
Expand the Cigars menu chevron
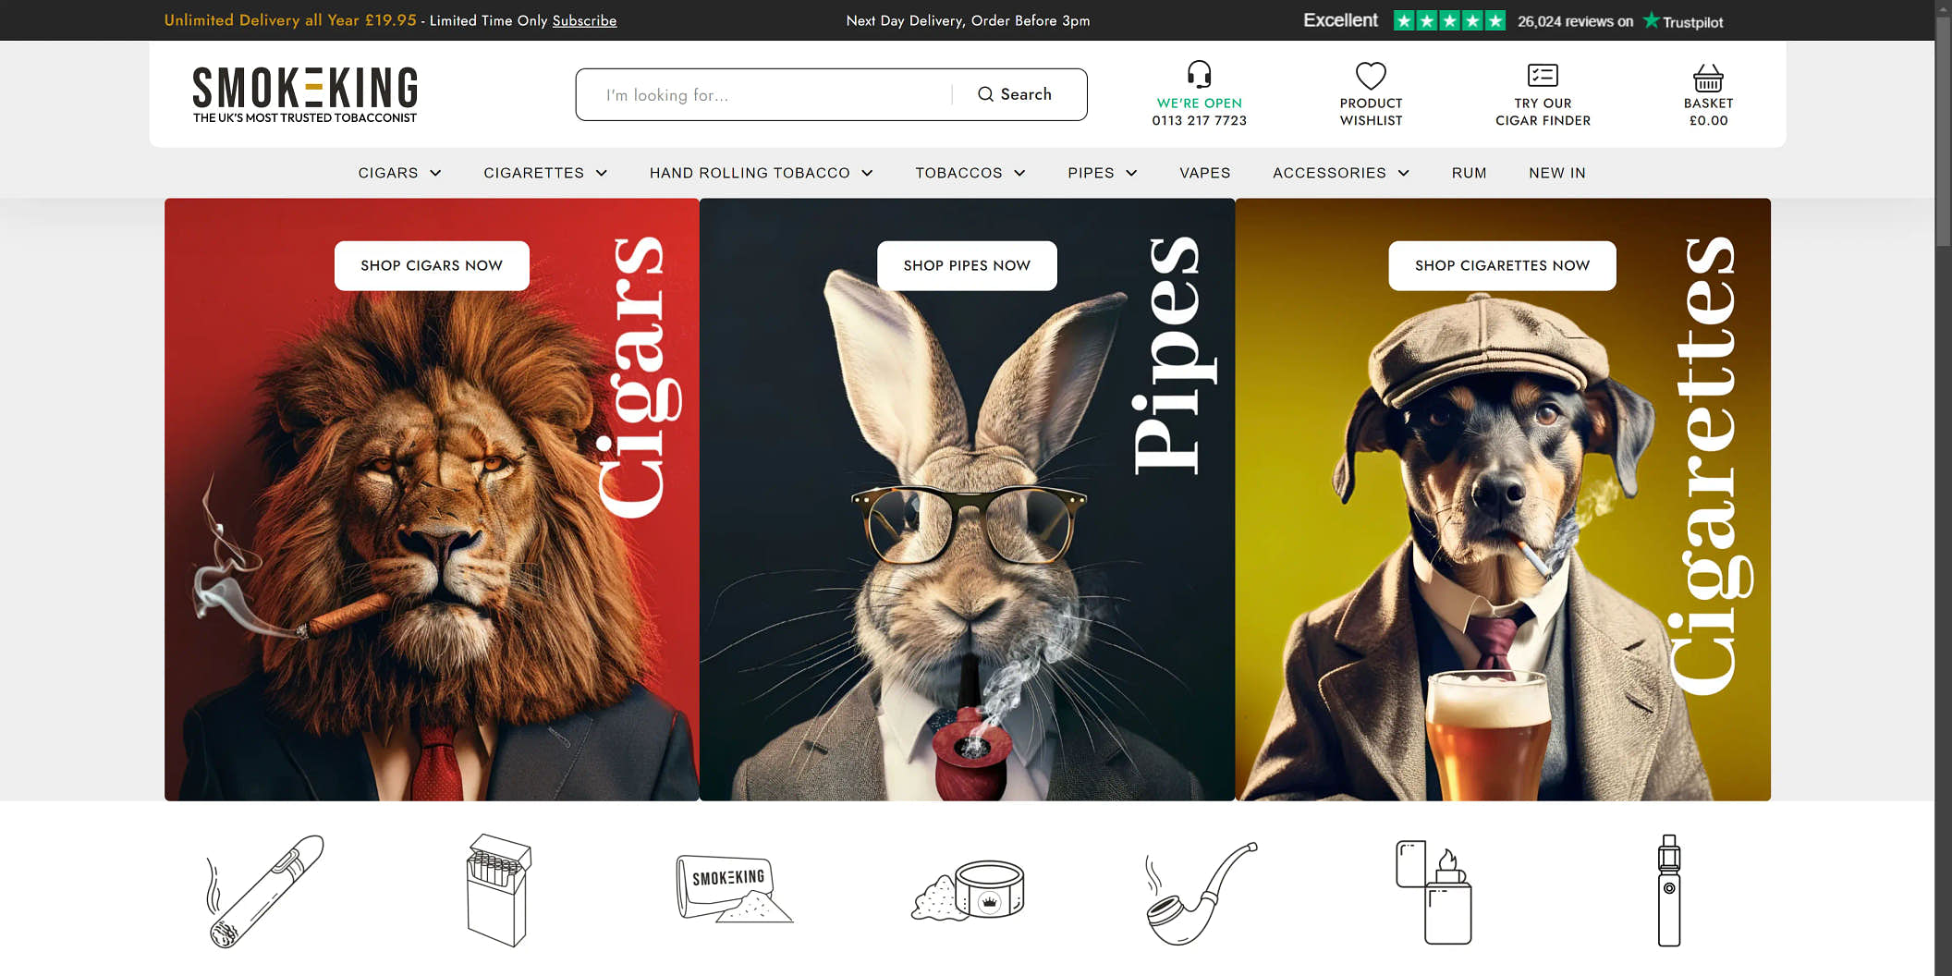[x=435, y=173]
